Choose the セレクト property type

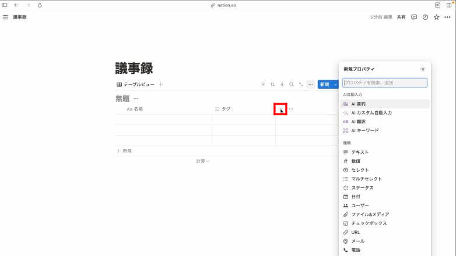pyautogui.click(x=384, y=170)
